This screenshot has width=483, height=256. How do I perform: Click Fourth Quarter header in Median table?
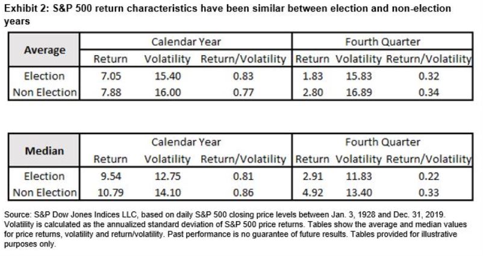[382, 142]
